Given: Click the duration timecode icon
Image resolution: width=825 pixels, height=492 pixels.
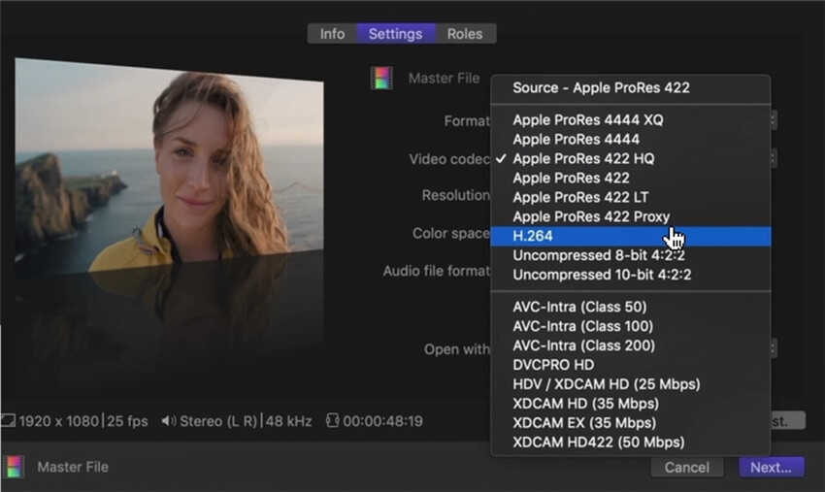Looking at the screenshot, I should tap(332, 420).
